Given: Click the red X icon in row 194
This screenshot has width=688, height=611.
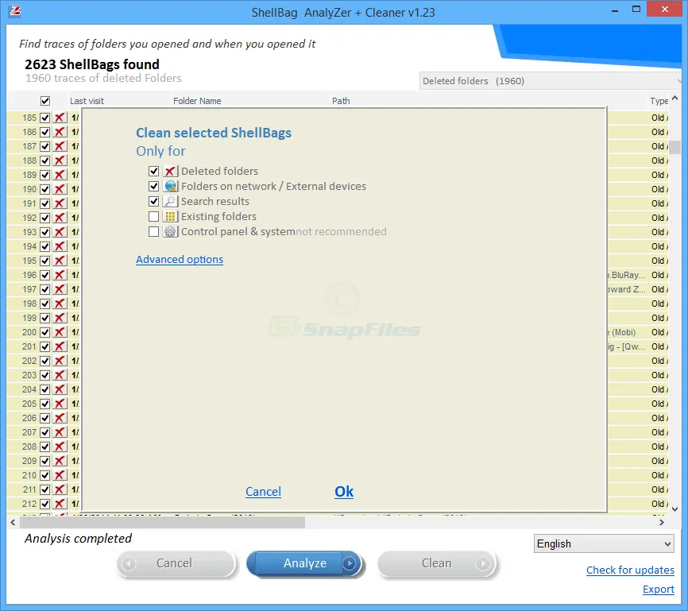Looking at the screenshot, I should click(60, 246).
